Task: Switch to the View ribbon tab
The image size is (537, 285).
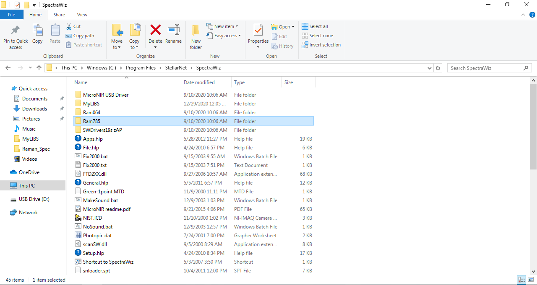Action: (82, 15)
